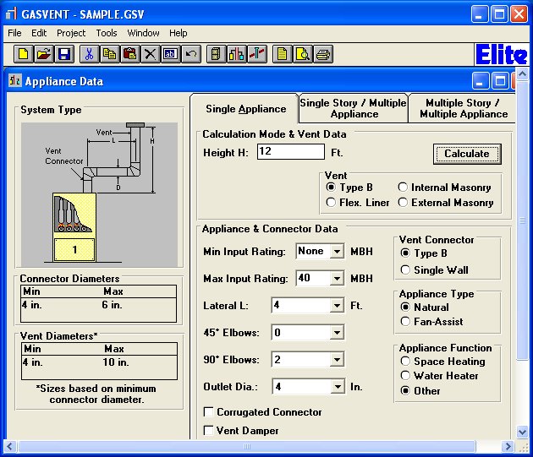Choose Fan-Assist appliance type

[x=405, y=321]
